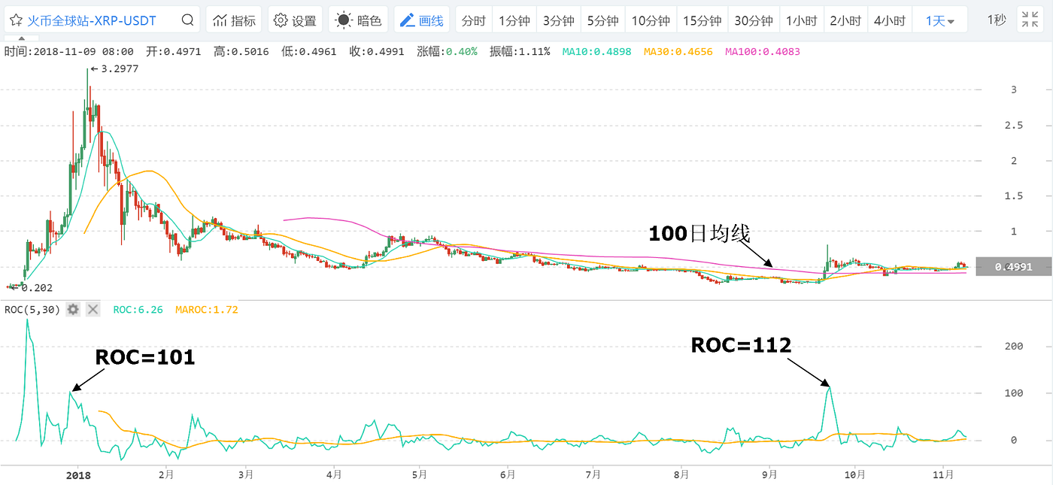
Task: Select the 分时 timeframe
Action: tap(473, 20)
